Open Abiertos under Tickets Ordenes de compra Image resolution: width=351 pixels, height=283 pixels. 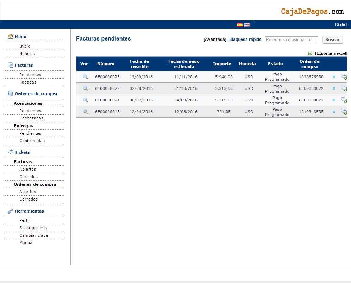click(27, 192)
